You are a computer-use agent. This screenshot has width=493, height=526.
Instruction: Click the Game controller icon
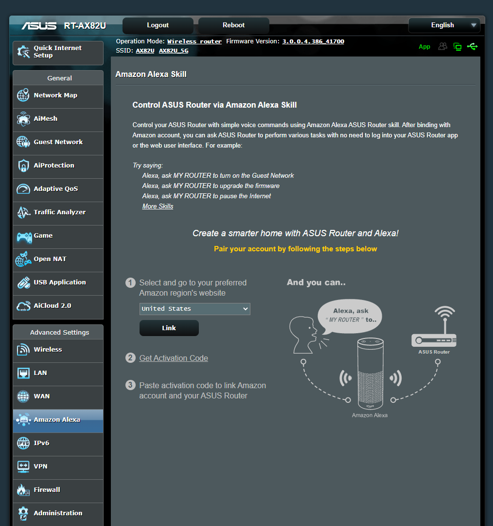24,238
